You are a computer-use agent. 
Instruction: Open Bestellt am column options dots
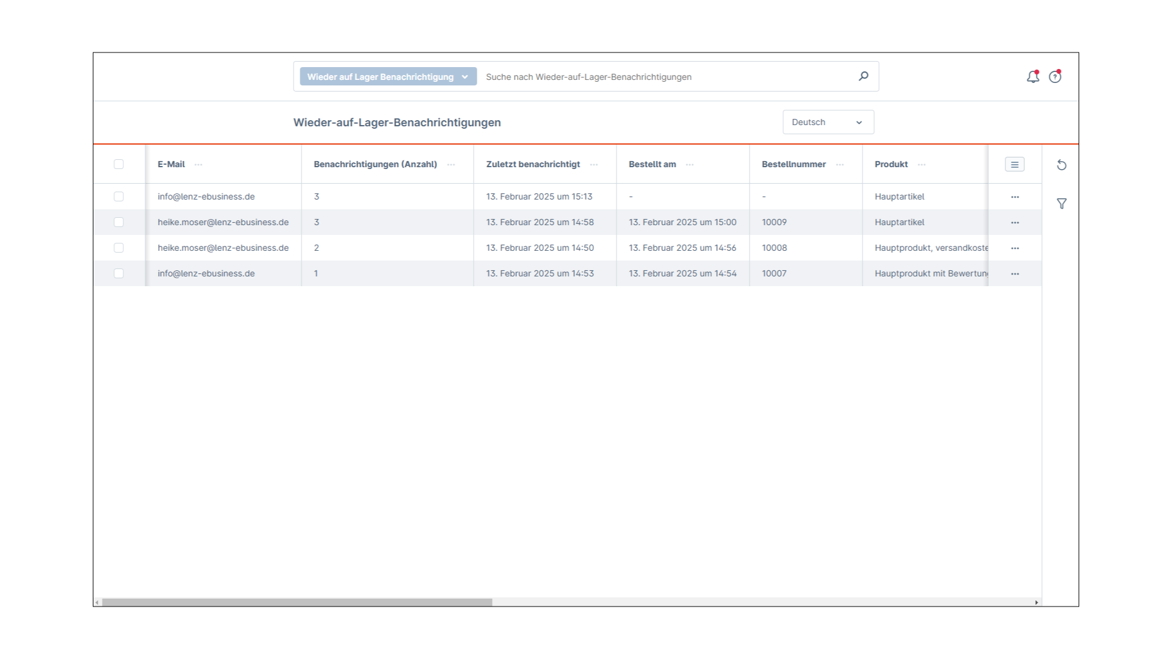690,165
